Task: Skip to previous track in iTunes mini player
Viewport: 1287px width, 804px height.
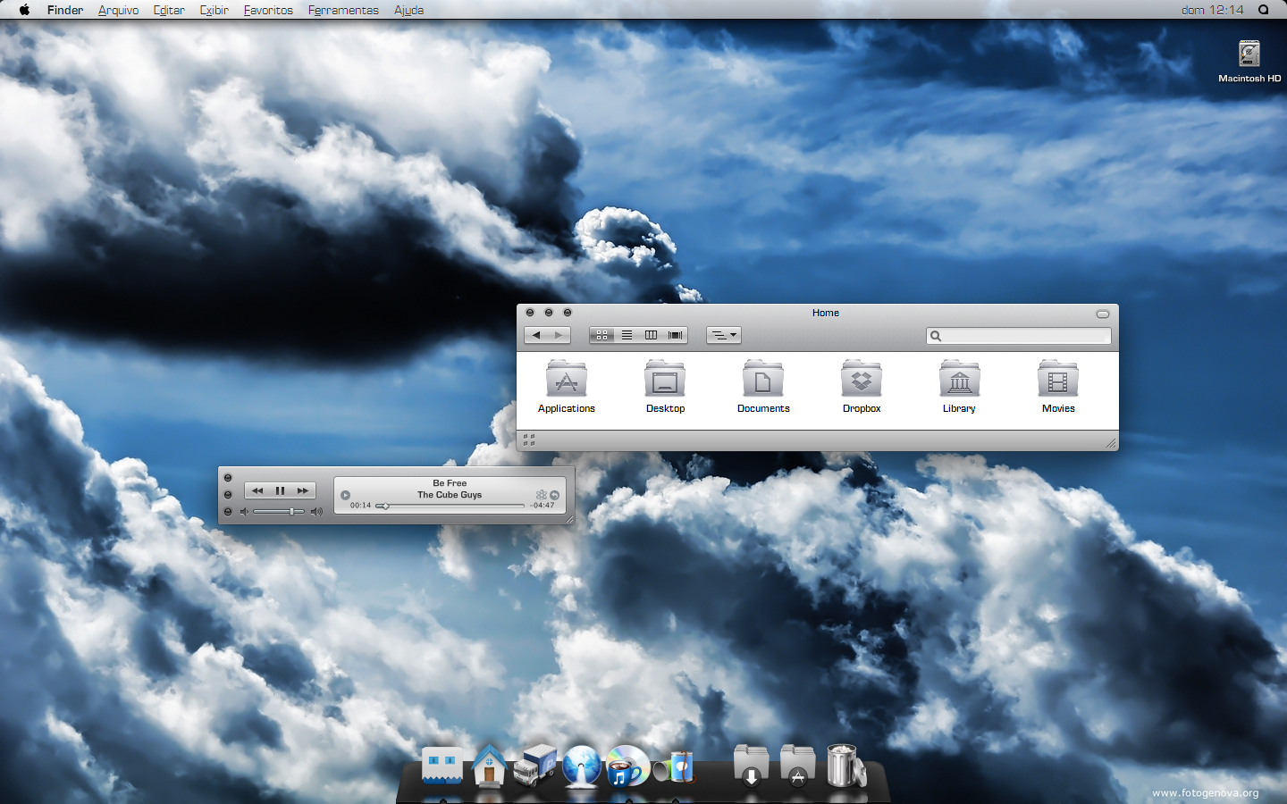Action: point(257,490)
